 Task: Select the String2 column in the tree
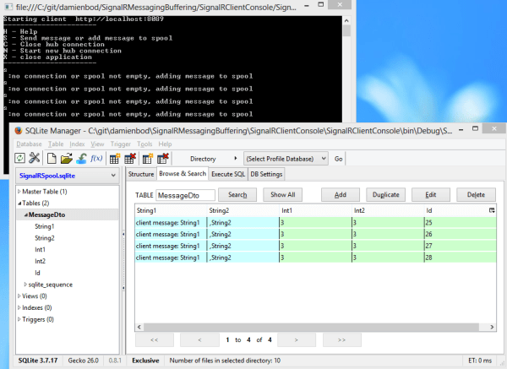click(45, 238)
